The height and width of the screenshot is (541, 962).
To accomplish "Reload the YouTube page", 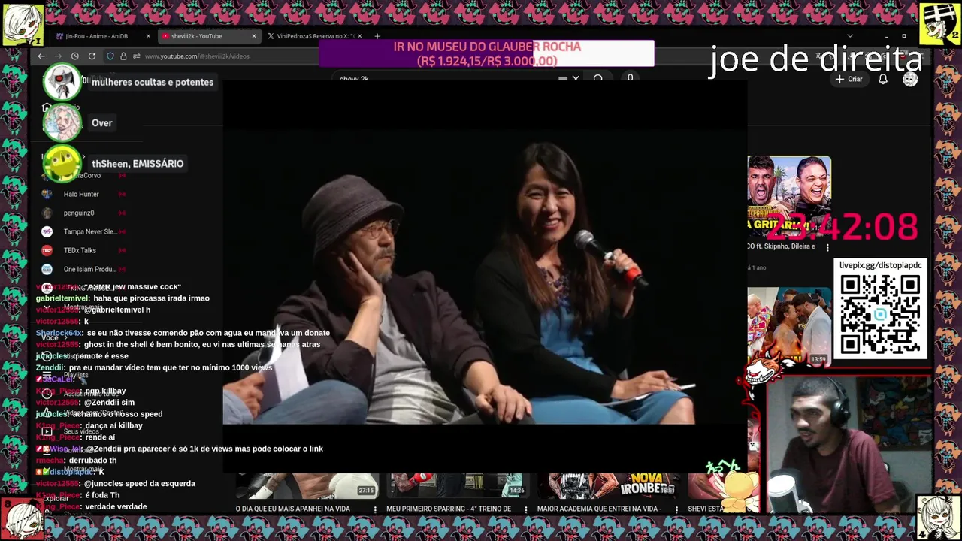I will click(x=92, y=56).
